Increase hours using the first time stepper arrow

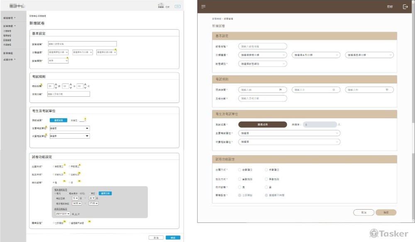(56, 84)
